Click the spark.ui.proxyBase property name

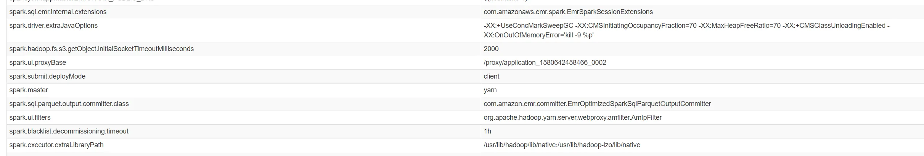tap(38, 63)
